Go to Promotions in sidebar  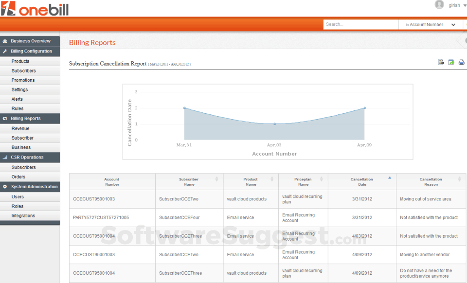click(23, 80)
